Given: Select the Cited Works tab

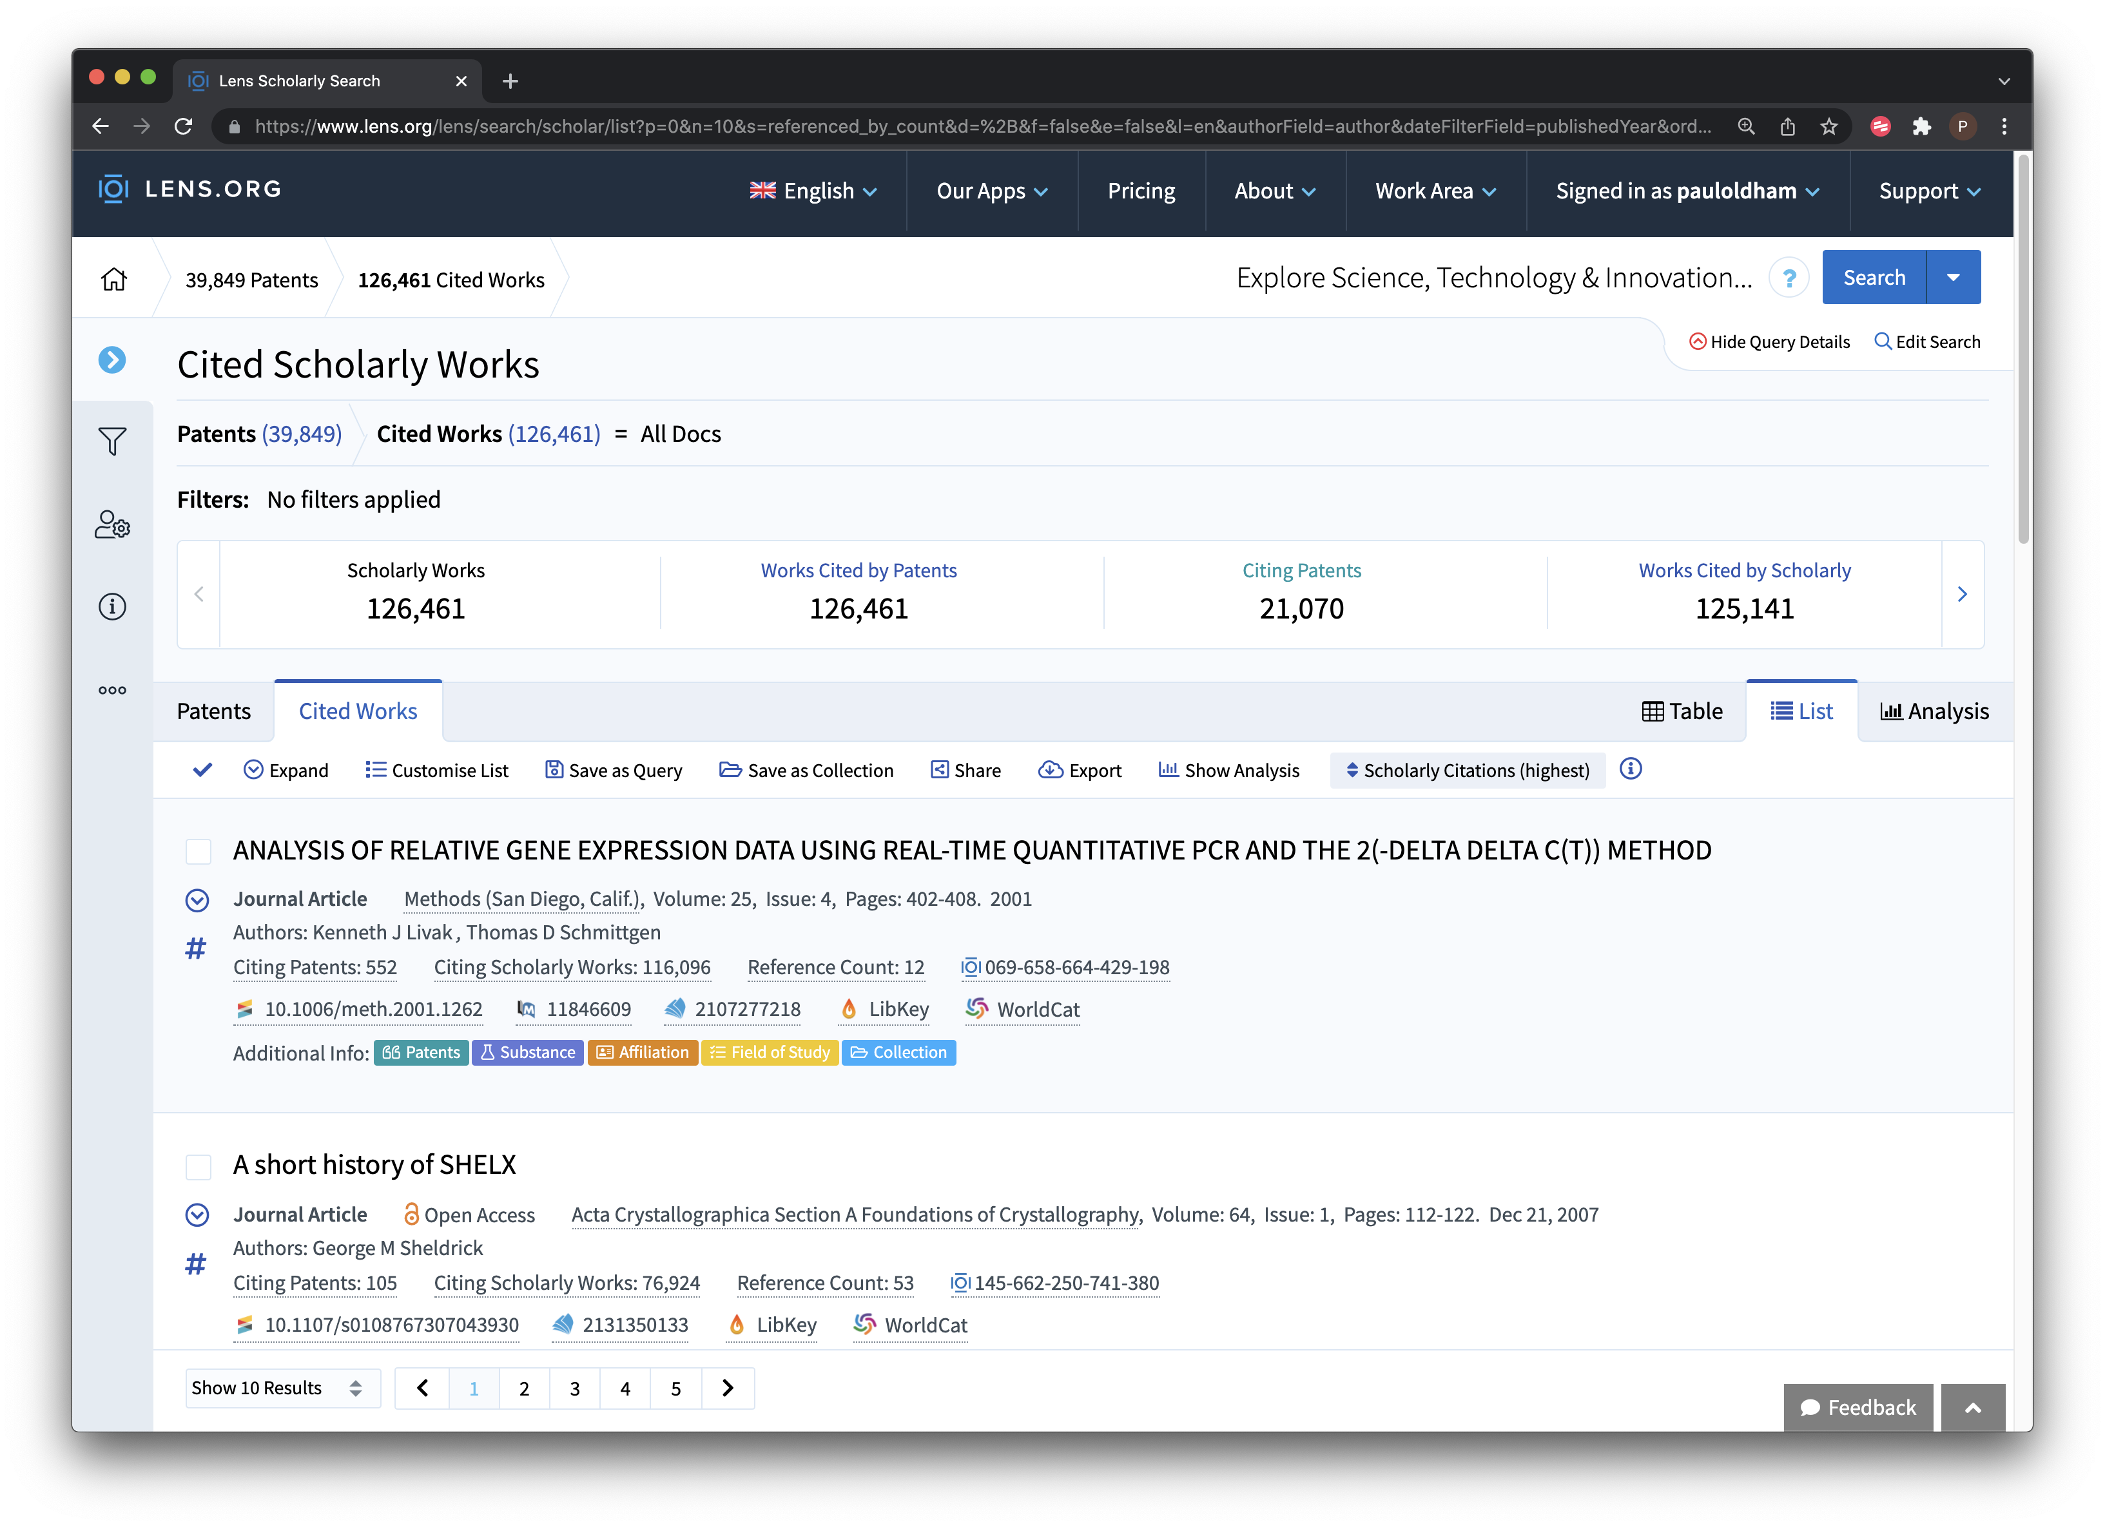Looking at the screenshot, I should tap(358, 711).
